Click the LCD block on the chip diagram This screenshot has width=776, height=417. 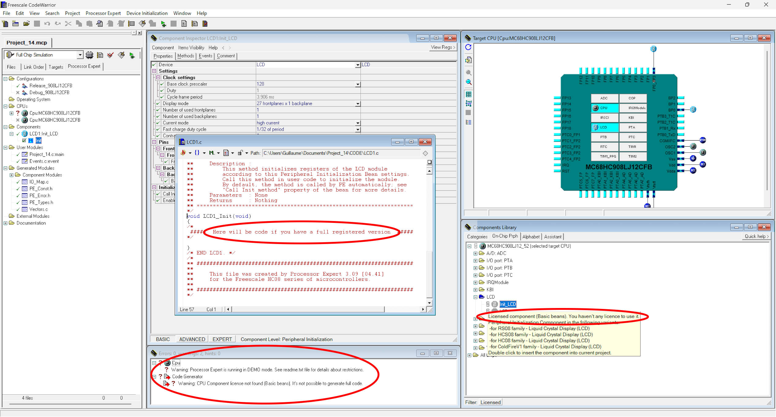coord(605,127)
